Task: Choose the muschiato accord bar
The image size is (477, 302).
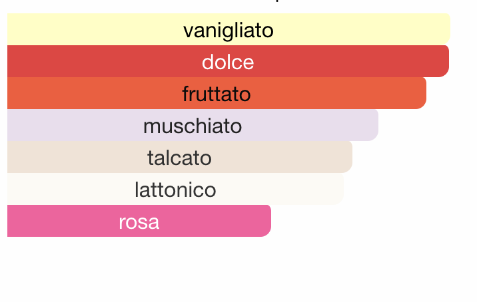Action: 193,125
